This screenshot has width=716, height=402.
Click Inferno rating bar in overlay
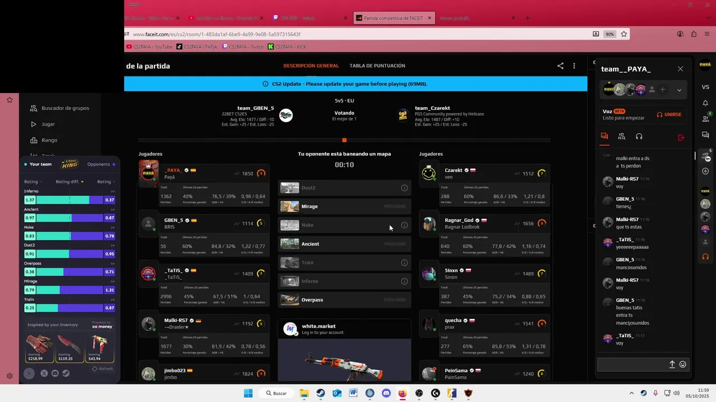tap(69, 200)
